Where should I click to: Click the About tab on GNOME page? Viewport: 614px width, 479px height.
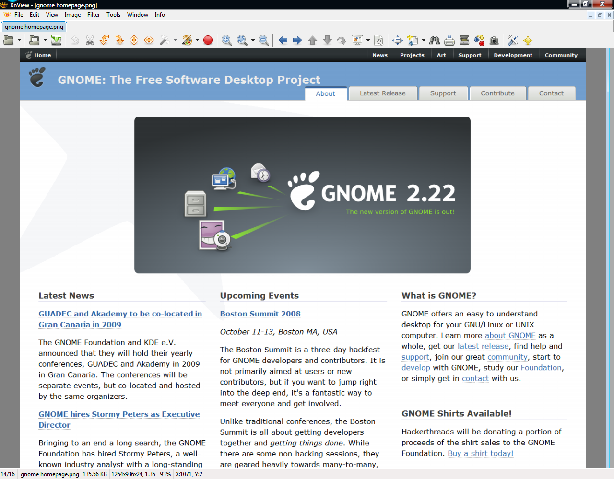(x=326, y=93)
